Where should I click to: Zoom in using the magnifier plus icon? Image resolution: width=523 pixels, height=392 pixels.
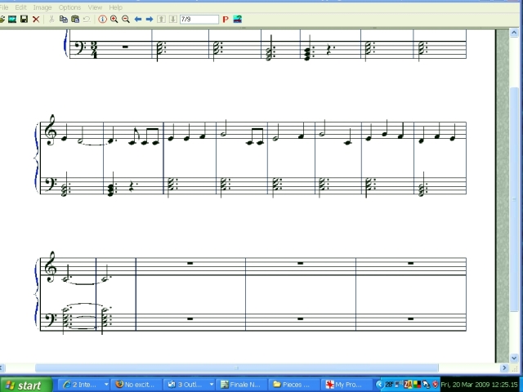pyautogui.click(x=114, y=19)
